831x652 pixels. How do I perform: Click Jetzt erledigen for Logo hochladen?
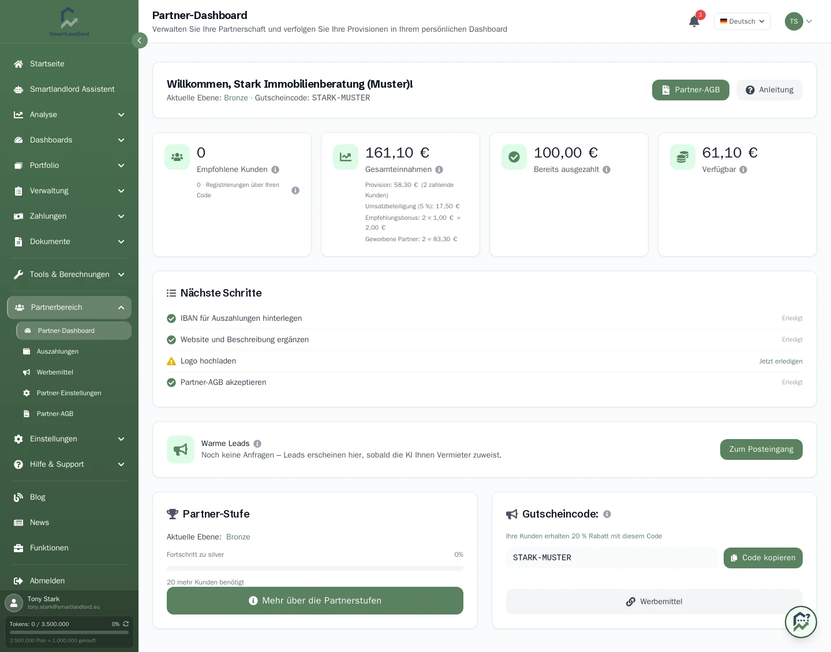[x=781, y=361]
